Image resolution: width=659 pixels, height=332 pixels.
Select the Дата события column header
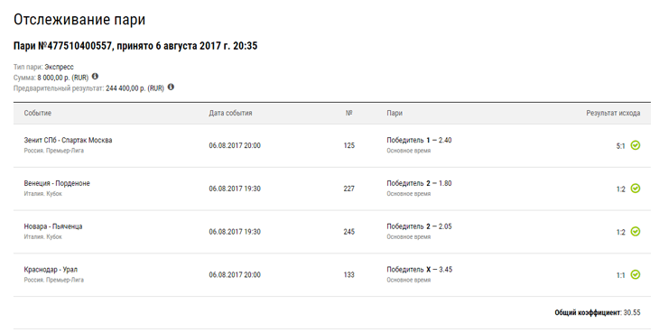[x=230, y=113]
